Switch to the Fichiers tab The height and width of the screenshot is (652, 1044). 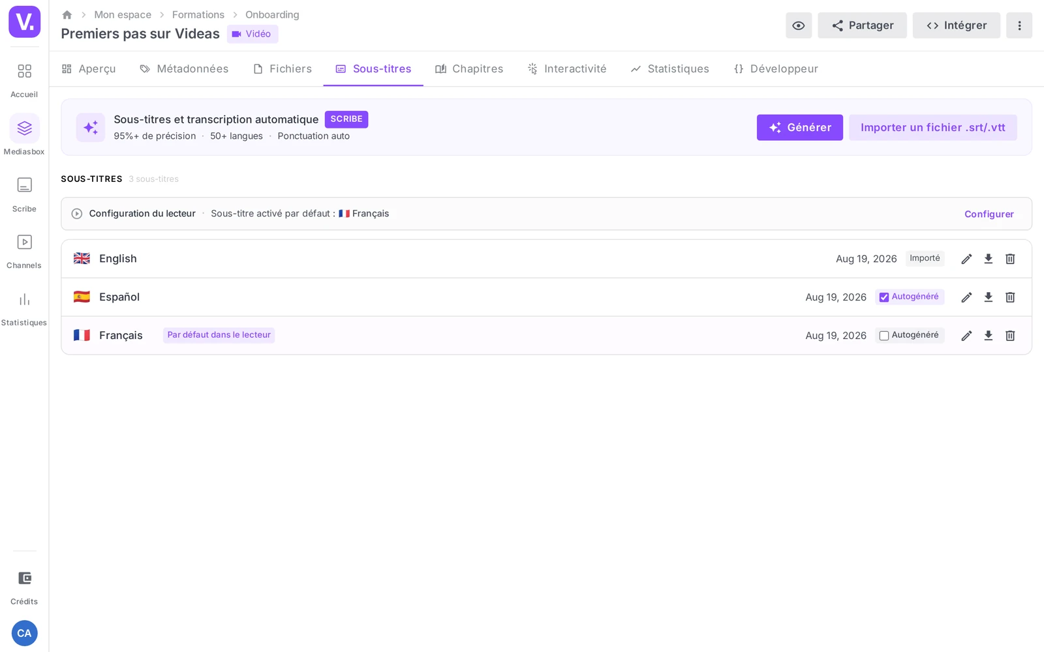(283, 69)
